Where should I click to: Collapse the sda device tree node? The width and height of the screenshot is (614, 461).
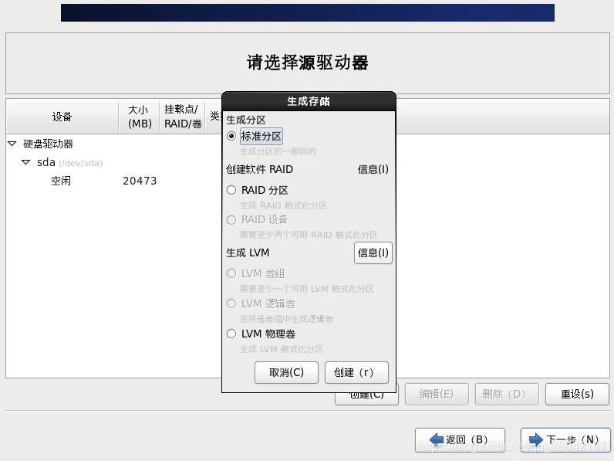pyautogui.click(x=26, y=162)
